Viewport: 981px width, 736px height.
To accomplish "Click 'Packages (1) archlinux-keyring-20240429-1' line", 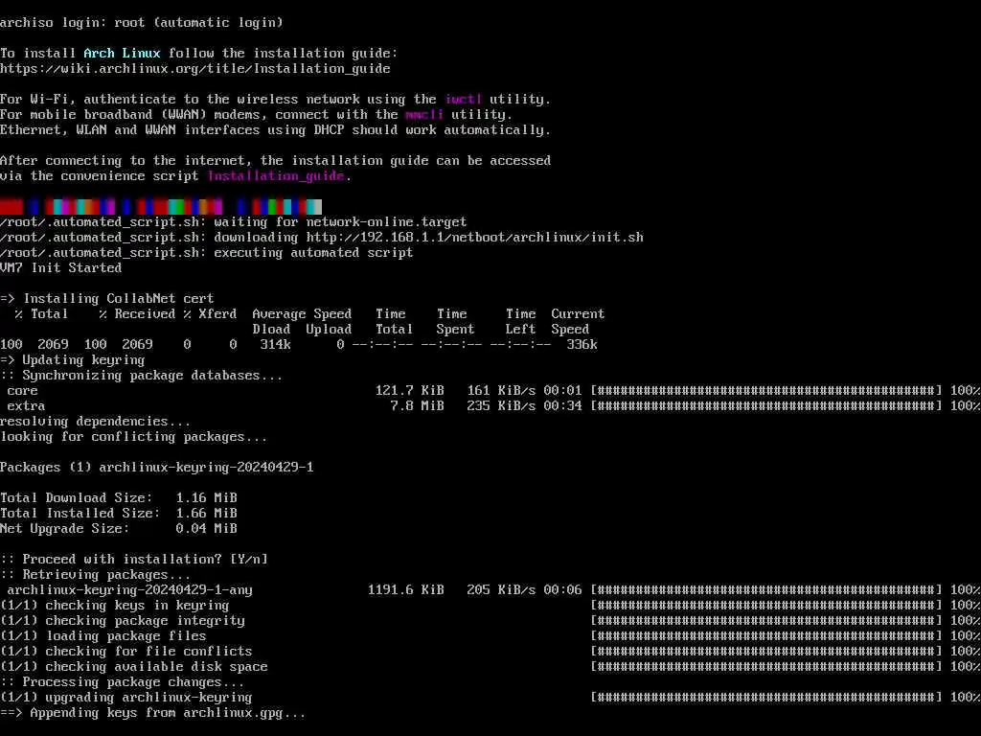I will [157, 468].
